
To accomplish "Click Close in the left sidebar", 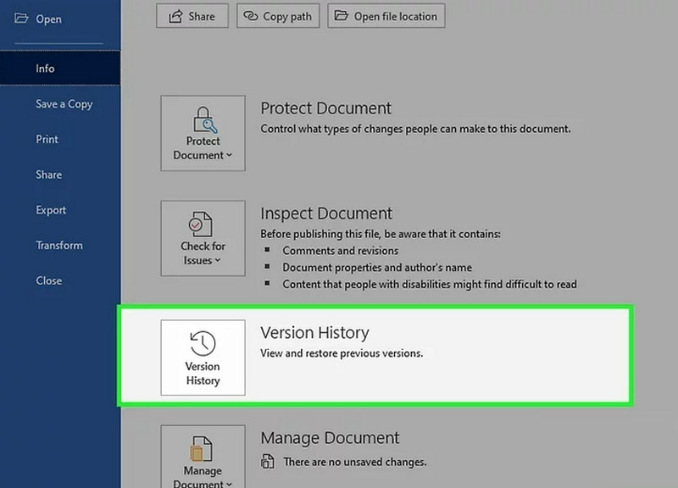I will pos(48,280).
